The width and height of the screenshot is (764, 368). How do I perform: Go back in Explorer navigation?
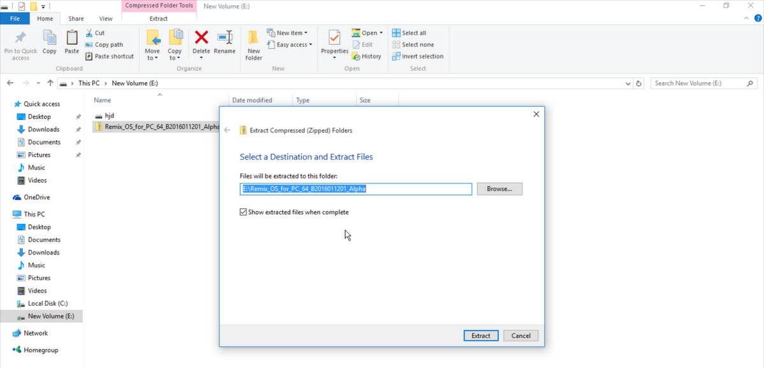(x=10, y=83)
